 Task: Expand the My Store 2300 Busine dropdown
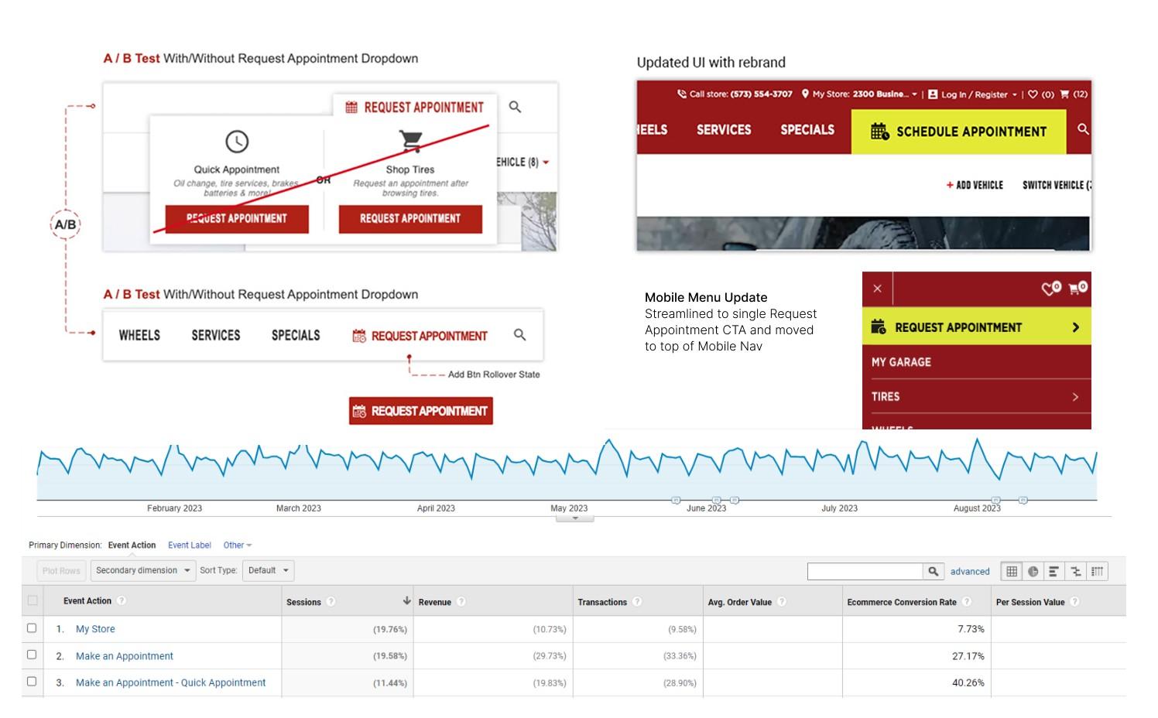pyautogui.click(x=914, y=94)
